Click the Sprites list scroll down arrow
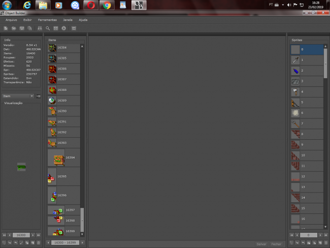Screen dimensions: 330x248 click(325, 227)
